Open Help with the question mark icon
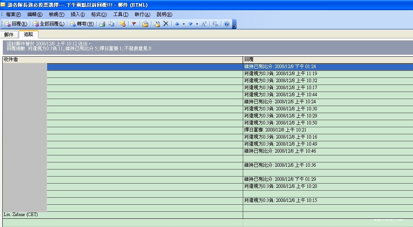Image resolution: width=413 pixels, height=227 pixels. (226, 24)
